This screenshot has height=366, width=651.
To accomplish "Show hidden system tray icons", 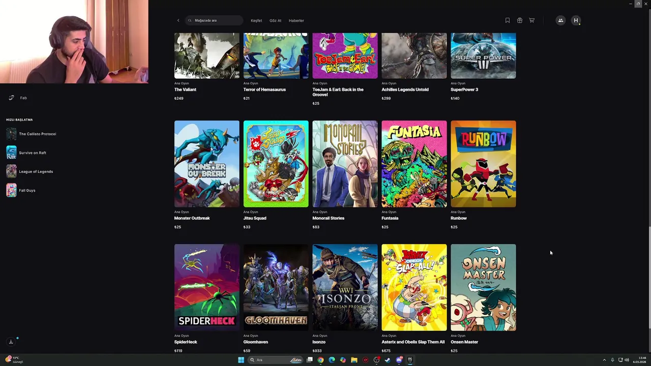I will pyautogui.click(x=604, y=360).
